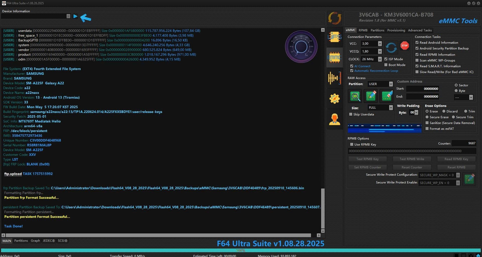This screenshot has width=482, height=257.
Task: Click the log's horizontal scrollbar
Action: click(158, 235)
